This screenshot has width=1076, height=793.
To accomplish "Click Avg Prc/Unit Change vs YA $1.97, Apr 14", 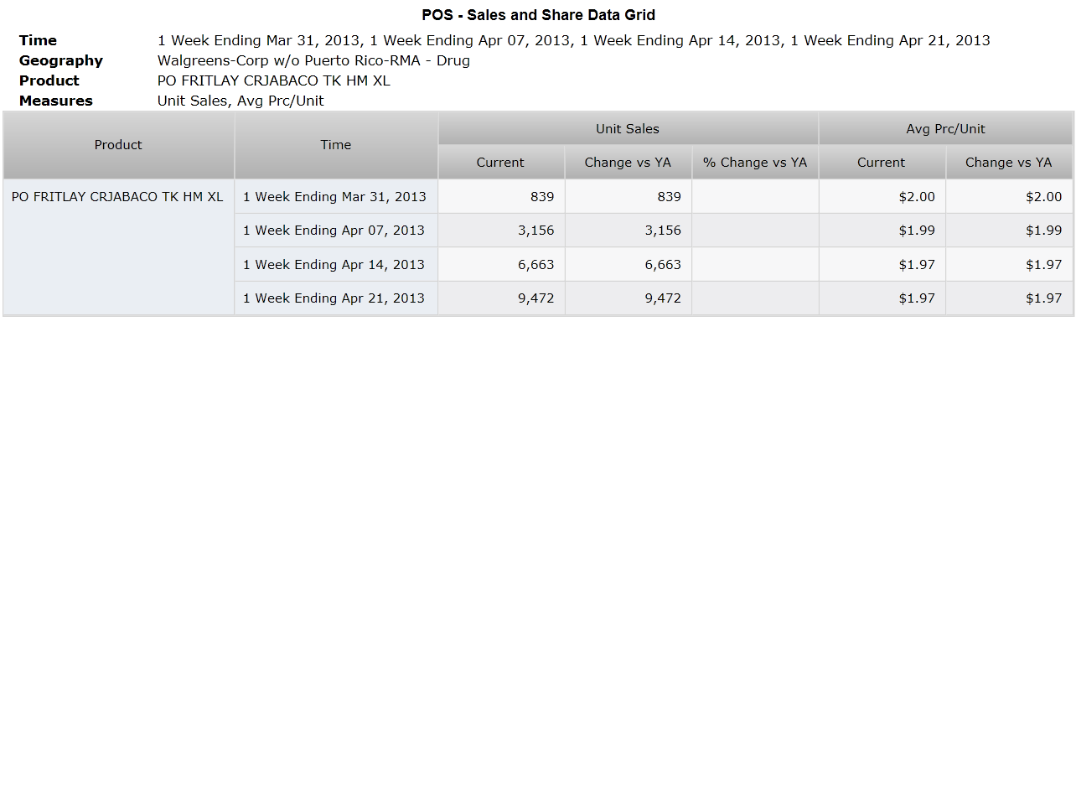I will click(x=1010, y=264).
